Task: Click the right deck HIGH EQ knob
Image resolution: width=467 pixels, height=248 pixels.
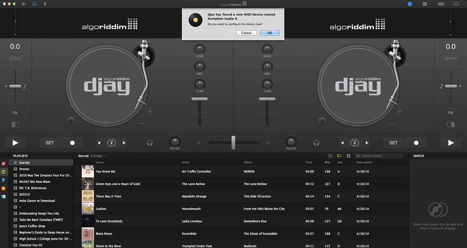Action: (267, 49)
